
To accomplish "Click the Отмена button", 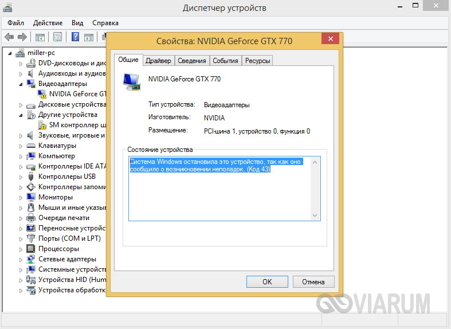I will [x=313, y=281].
